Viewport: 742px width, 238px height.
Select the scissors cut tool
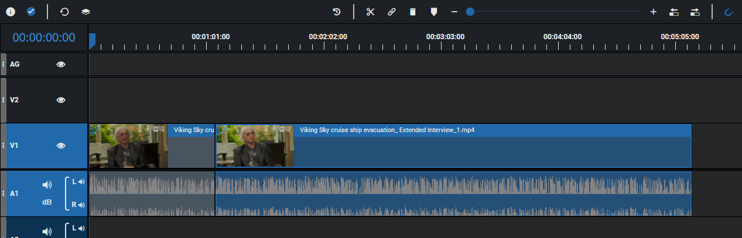click(370, 12)
